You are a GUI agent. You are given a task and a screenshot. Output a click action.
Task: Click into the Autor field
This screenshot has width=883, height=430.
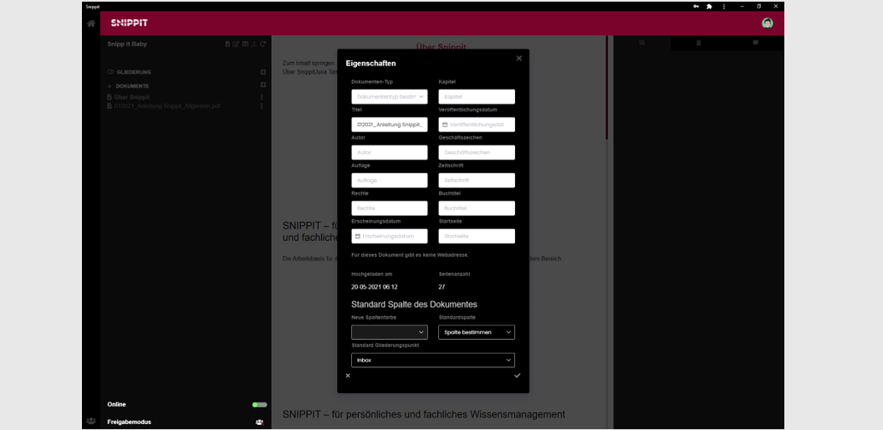coord(389,153)
